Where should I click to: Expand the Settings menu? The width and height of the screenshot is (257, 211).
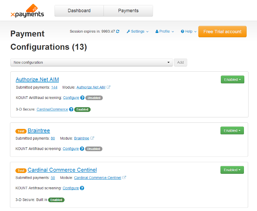click(137, 31)
